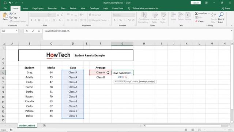Click the Format Painter brush icon
The height and width of the screenshot is (132, 234).
click(x=11, y=21)
